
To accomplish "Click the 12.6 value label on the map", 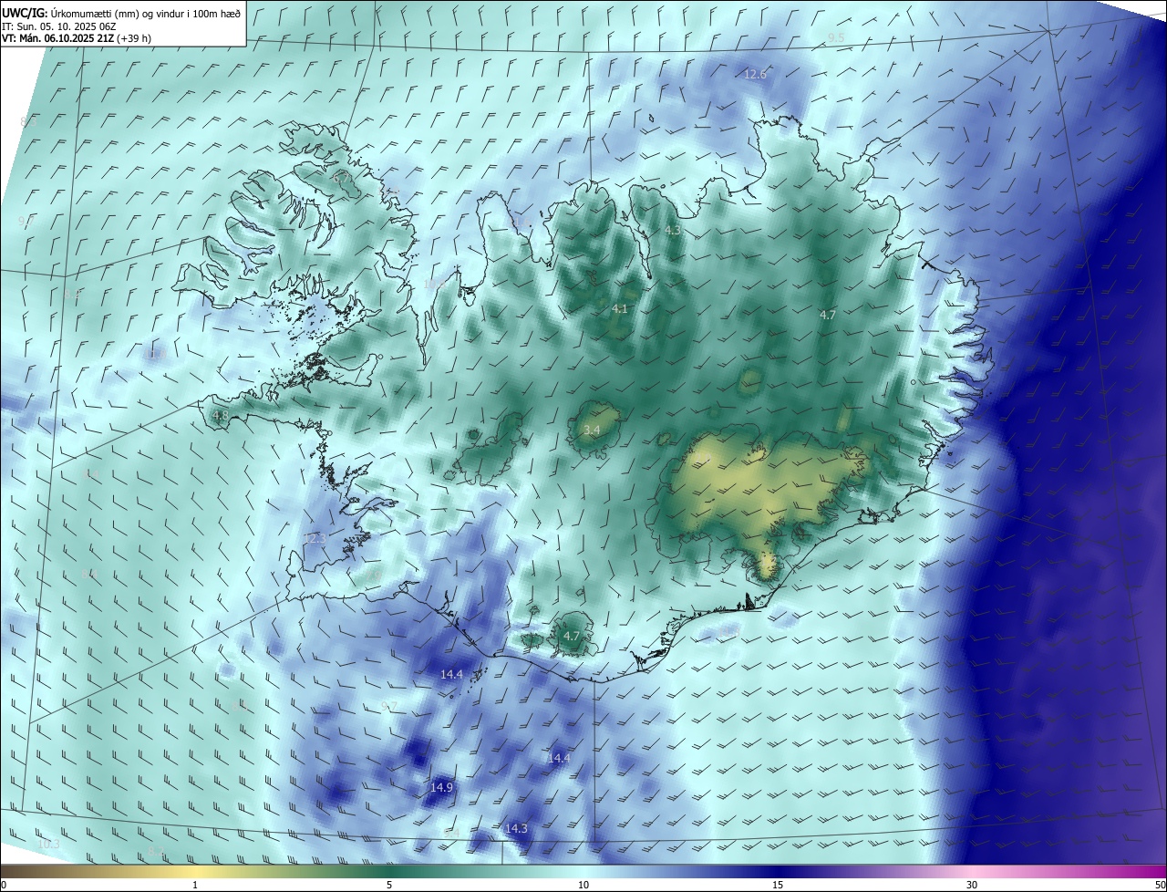I will pyautogui.click(x=756, y=74).
